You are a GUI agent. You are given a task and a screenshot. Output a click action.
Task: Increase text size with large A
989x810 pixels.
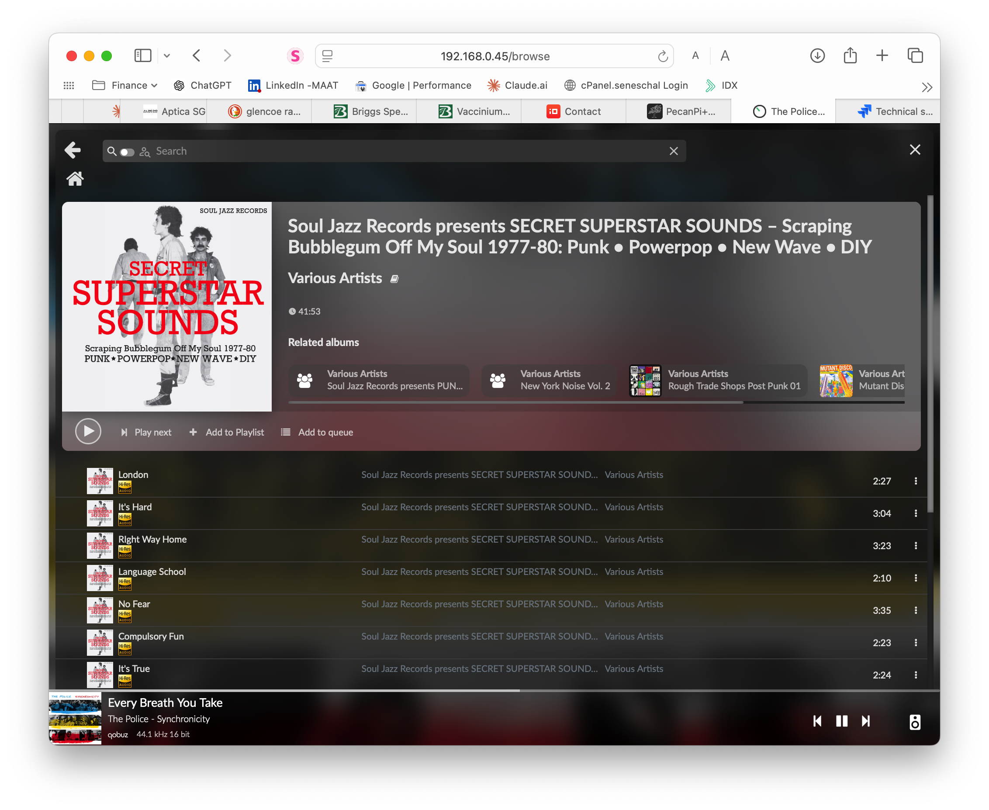[724, 56]
